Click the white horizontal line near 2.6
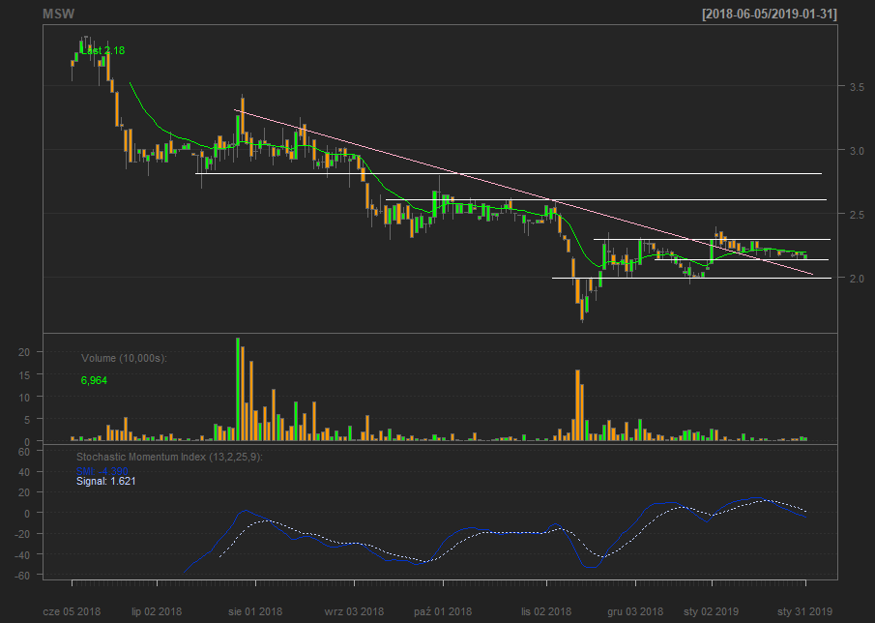 pos(606,199)
